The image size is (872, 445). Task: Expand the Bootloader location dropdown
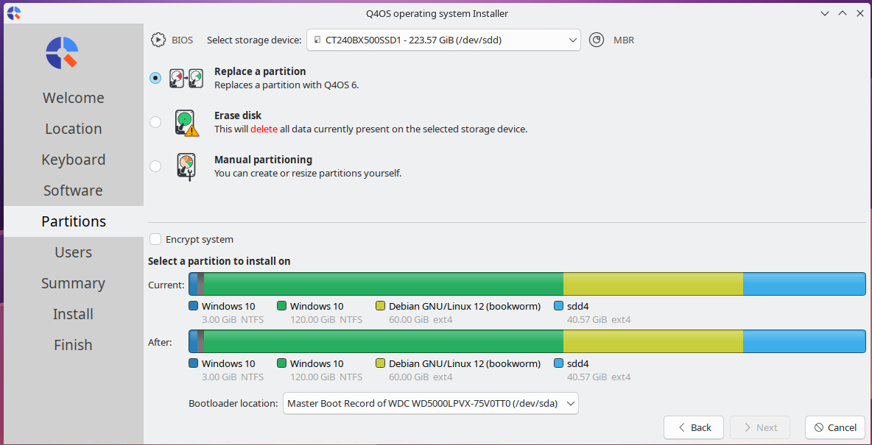pyautogui.click(x=431, y=403)
